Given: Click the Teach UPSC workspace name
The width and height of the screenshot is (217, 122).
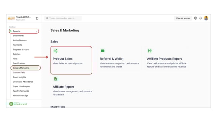Looking at the screenshot, I should click(24, 17).
